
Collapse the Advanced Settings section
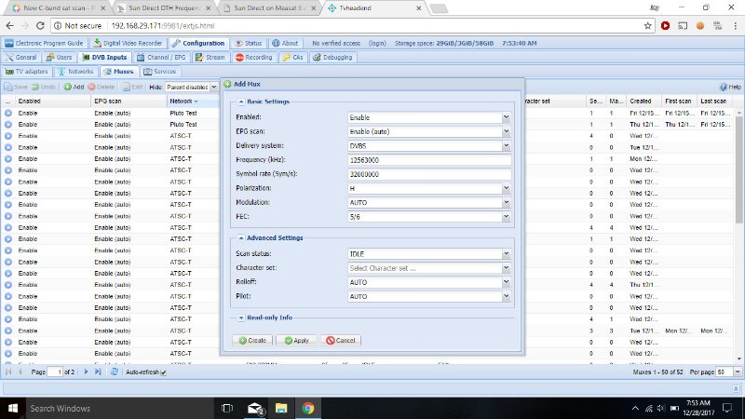click(241, 238)
